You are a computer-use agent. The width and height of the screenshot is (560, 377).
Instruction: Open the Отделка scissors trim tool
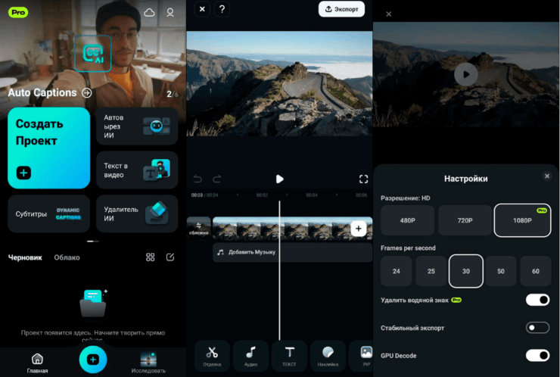[212, 355]
